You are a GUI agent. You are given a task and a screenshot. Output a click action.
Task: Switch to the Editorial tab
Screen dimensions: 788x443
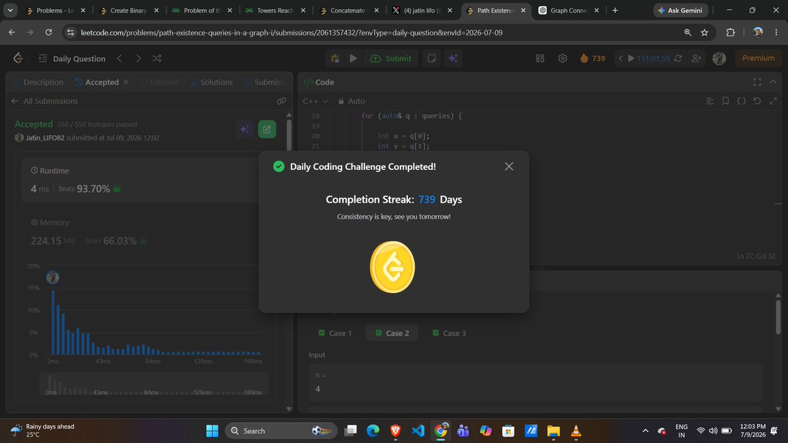[158, 82]
